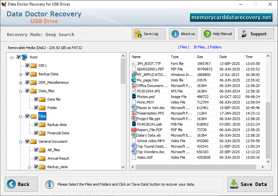Sort file list by Size column
The width and height of the screenshot is (278, 196).
(206, 57)
